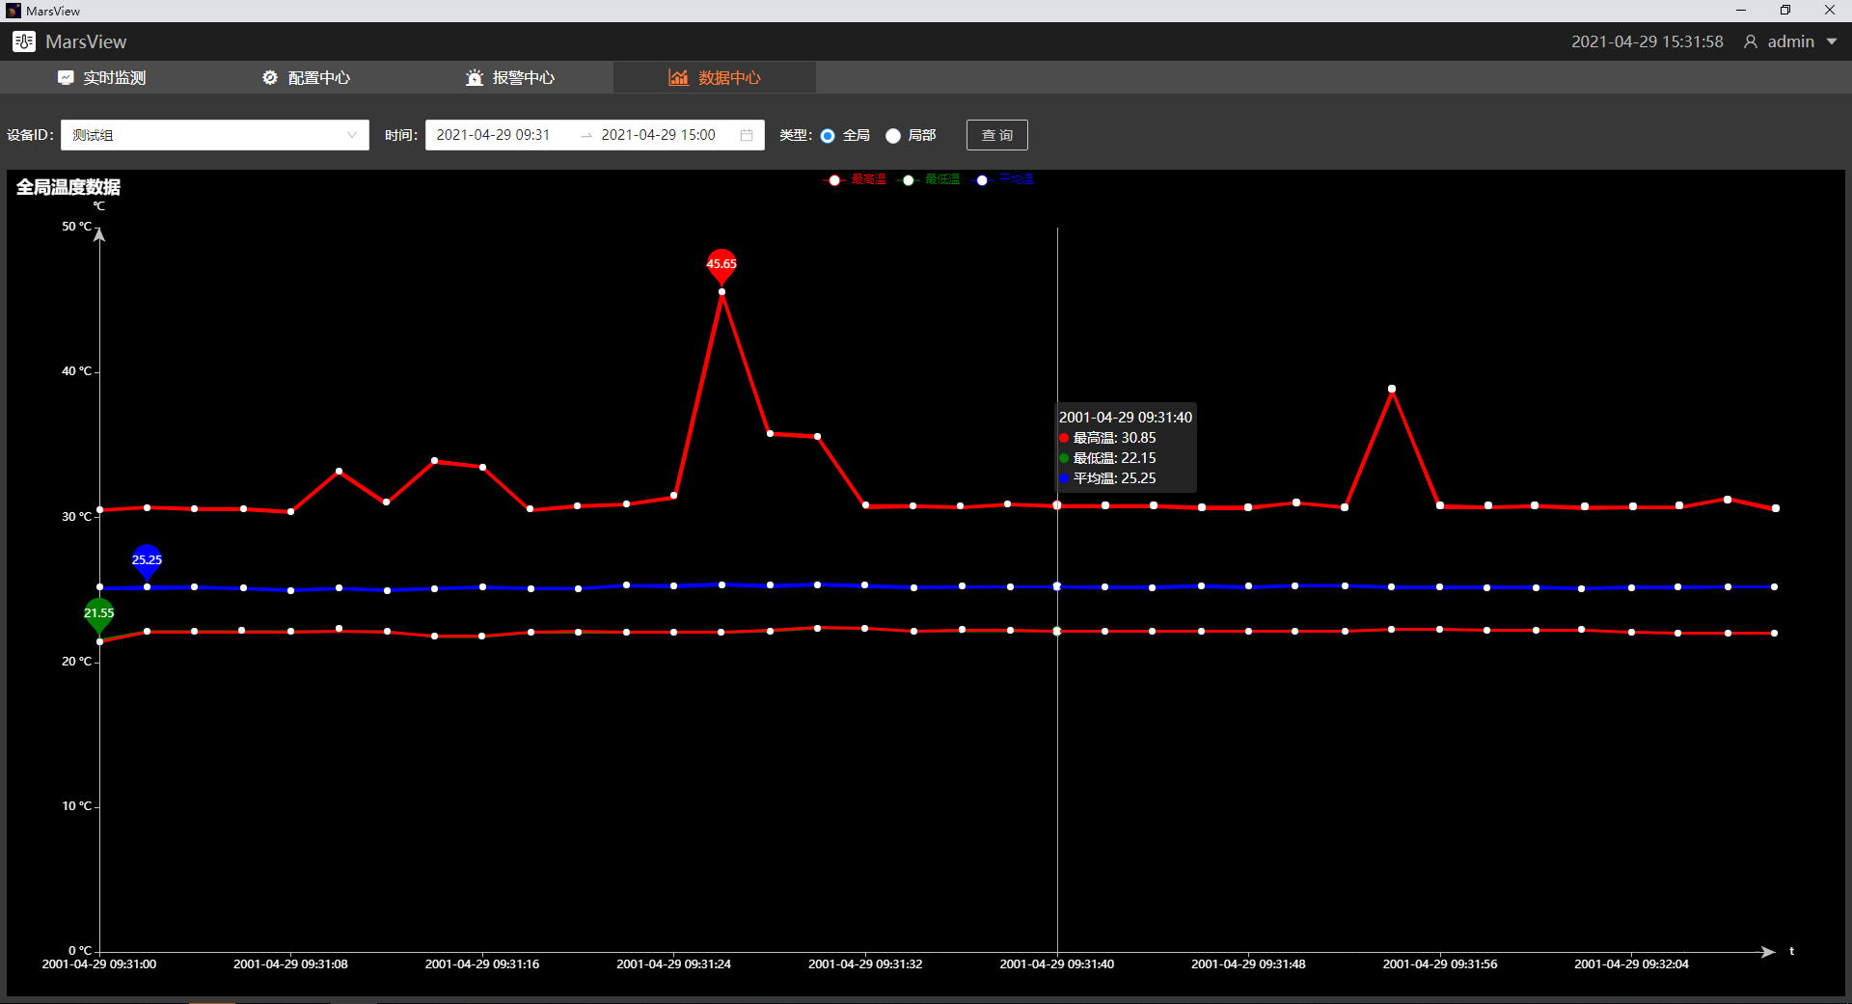Toggle the 最高温 series in legend

855,179
